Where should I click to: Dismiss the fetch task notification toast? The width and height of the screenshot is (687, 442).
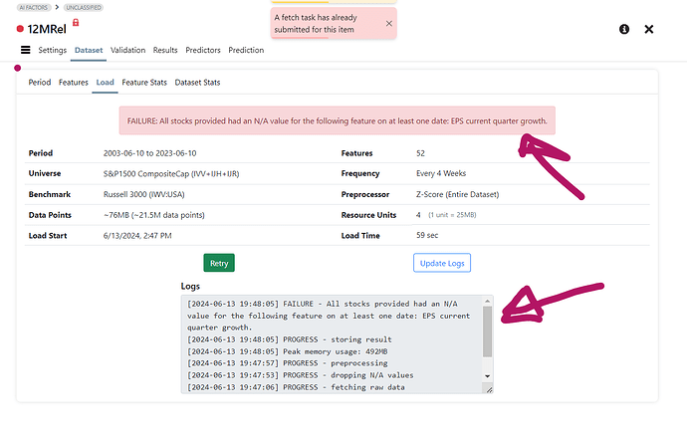pos(388,23)
